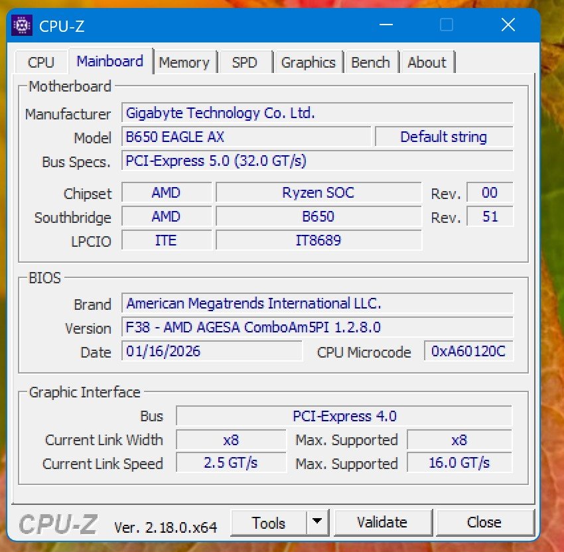Click Current Link Width 'x8' value
The height and width of the screenshot is (552, 564).
(x=231, y=440)
